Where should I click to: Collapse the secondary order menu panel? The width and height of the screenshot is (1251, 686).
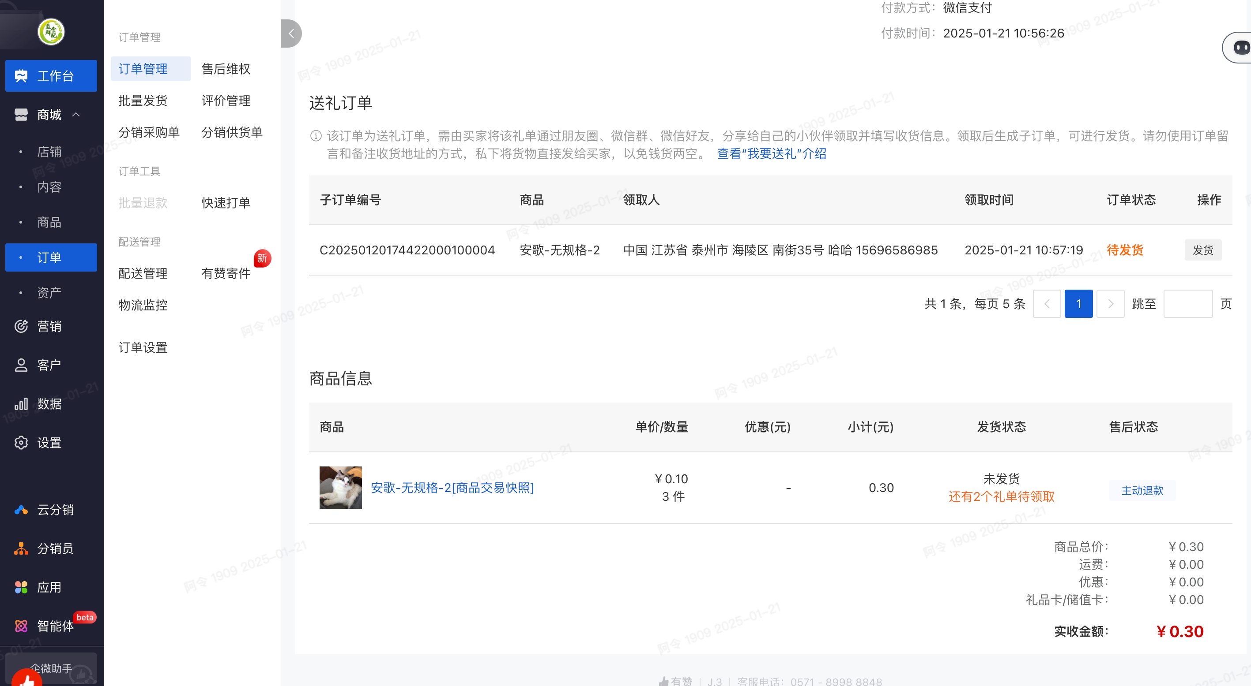point(291,34)
